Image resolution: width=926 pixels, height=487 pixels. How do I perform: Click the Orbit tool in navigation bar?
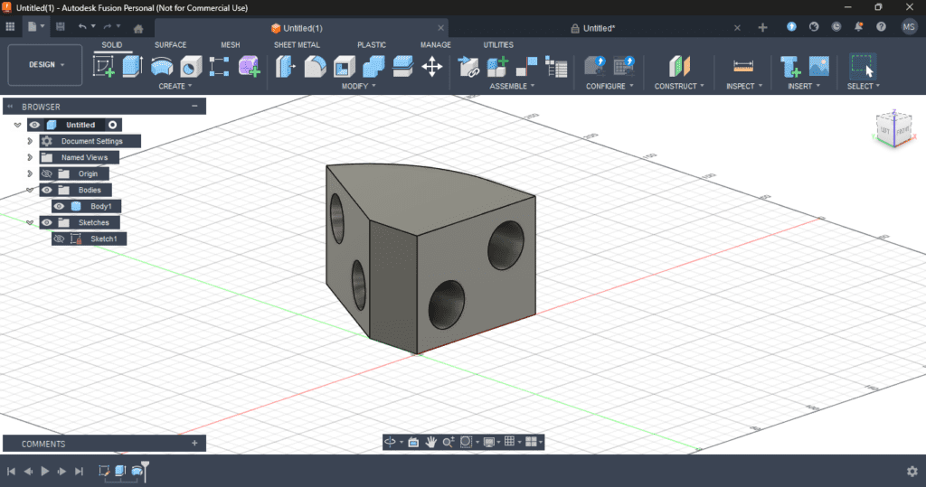coord(391,442)
